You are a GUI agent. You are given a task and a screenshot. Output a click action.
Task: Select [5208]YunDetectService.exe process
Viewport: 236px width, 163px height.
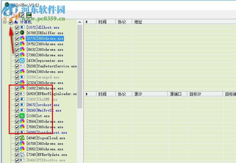tap(52, 66)
